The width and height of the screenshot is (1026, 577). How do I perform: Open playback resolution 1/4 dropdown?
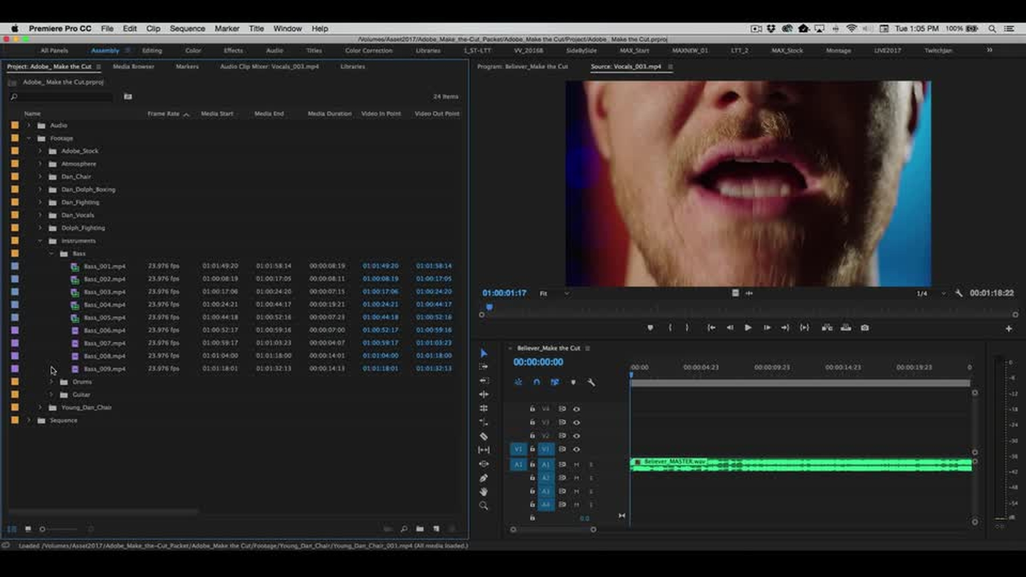click(931, 293)
